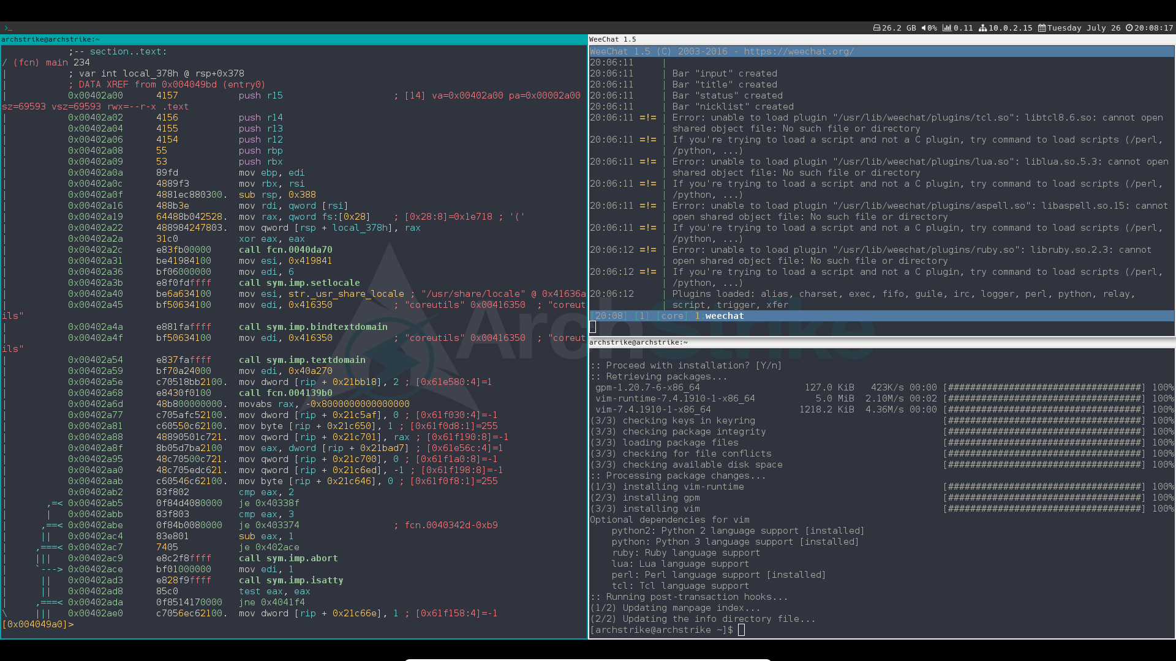Click the call sym.imp.isatty instruction

pyautogui.click(x=291, y=580)
